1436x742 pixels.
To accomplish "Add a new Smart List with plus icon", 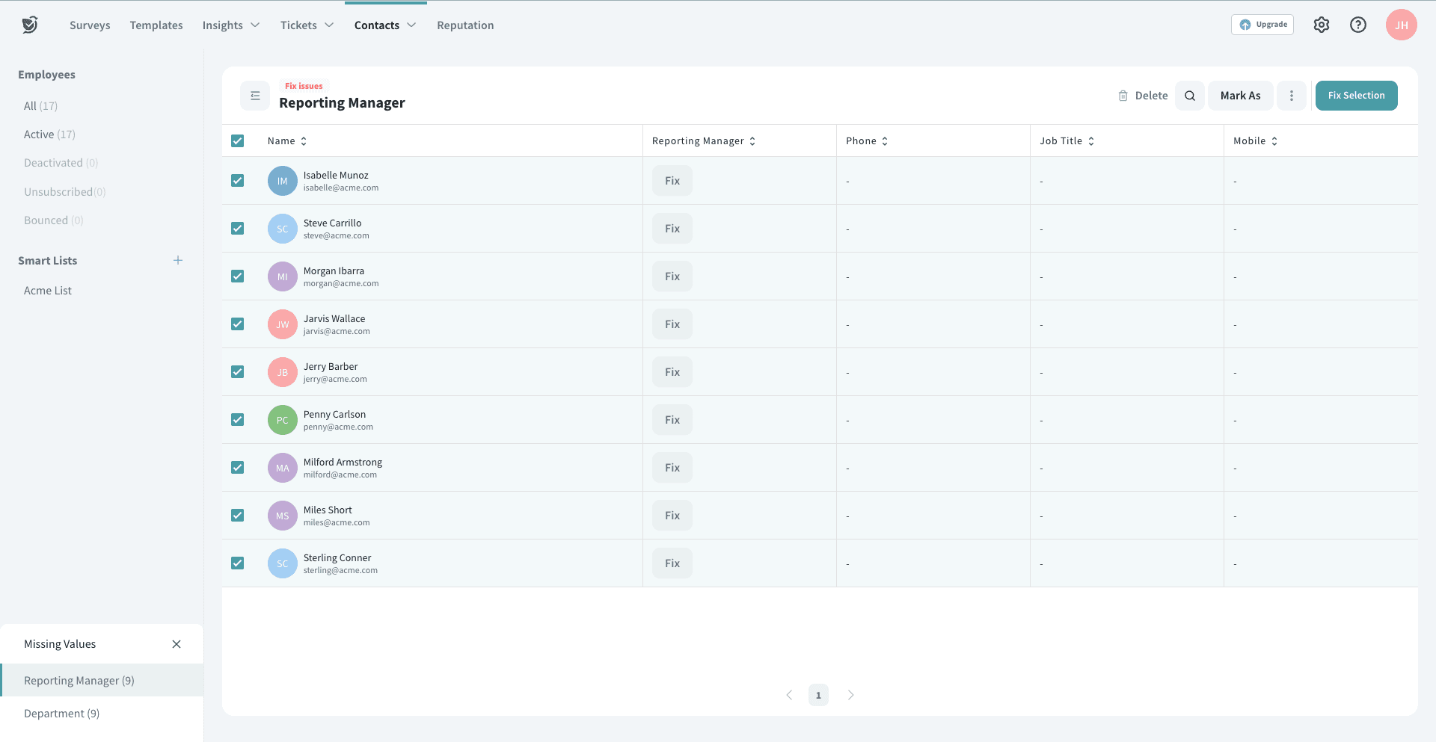I will 178,261.
